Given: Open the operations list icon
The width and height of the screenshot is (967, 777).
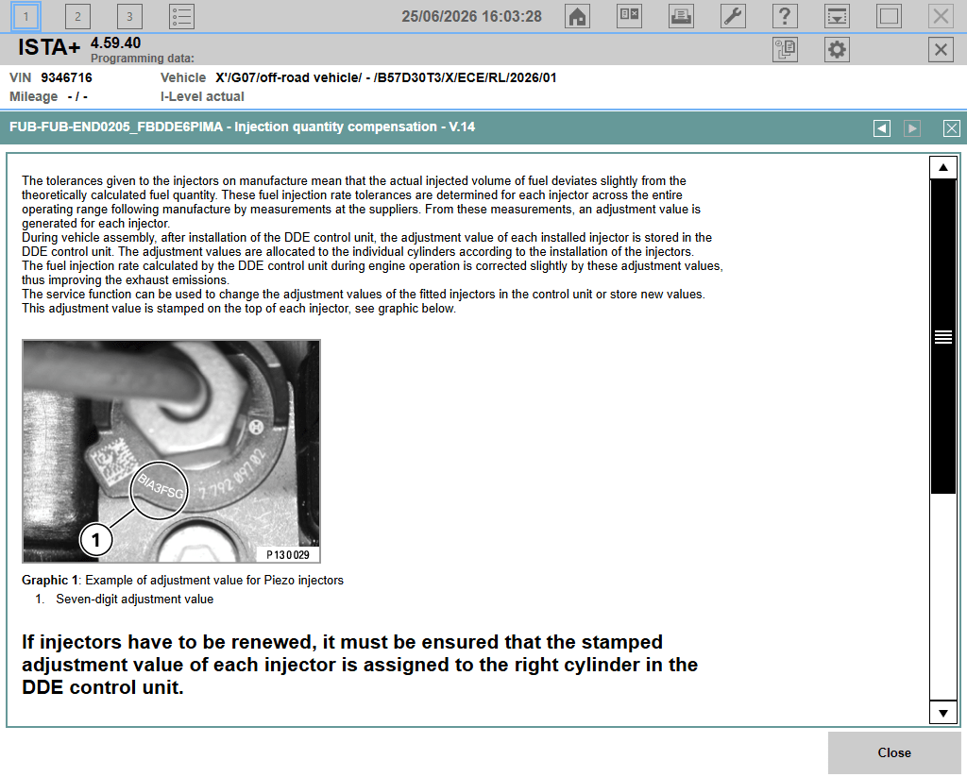Looking at the screenshot, I should [x=181, y=17].
